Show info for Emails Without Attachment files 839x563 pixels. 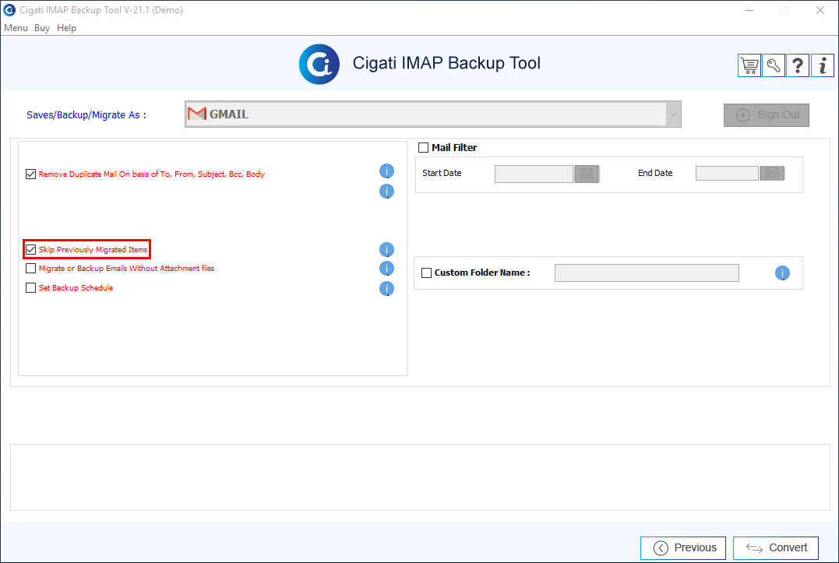tap(386, 269)
